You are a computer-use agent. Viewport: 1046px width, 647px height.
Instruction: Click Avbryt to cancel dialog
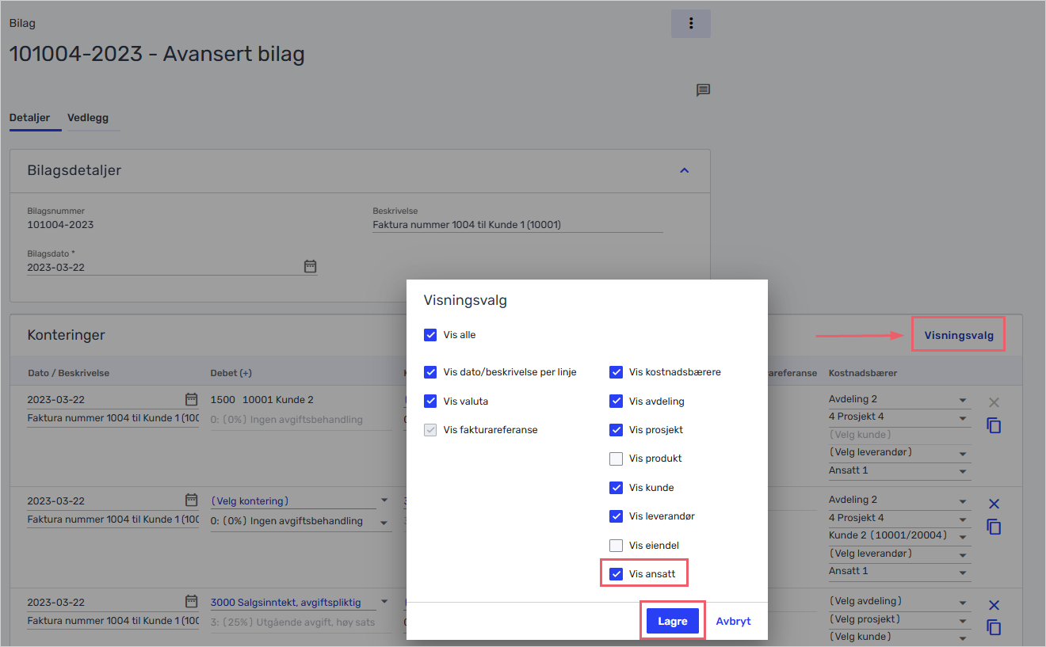click(733, 622)
